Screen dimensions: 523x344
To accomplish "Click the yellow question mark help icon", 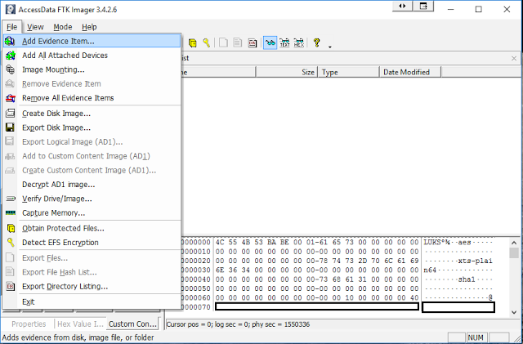I will pos(316,42).
